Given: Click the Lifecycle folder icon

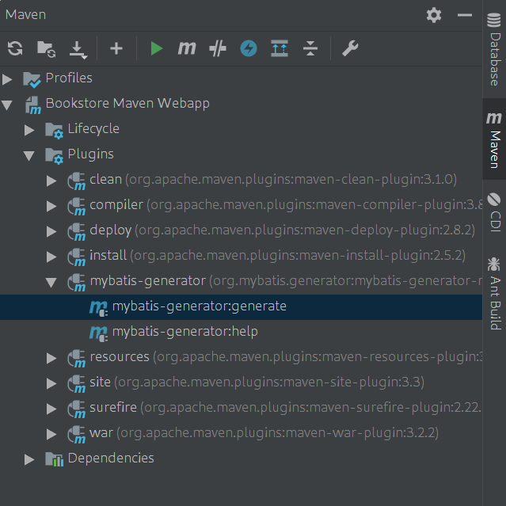Looking at the screenshot, I should (x=54, y=131).
